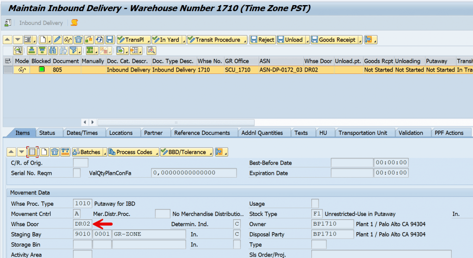Click the grid select-all corner icon
473x258 pixels.
8,61
